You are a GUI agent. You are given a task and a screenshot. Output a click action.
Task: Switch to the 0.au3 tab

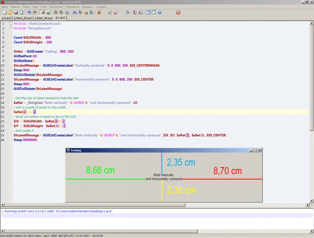[x=6, y=18]
